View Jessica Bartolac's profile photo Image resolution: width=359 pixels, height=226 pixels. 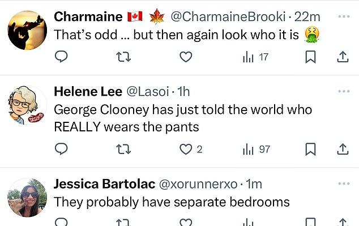pyautogui.click(x=27, y=198)
